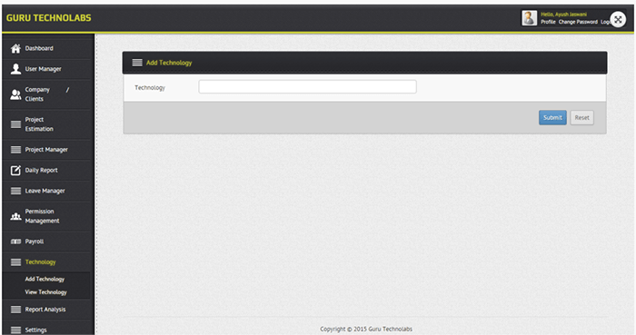Go to Project Manager

[46, 150]
